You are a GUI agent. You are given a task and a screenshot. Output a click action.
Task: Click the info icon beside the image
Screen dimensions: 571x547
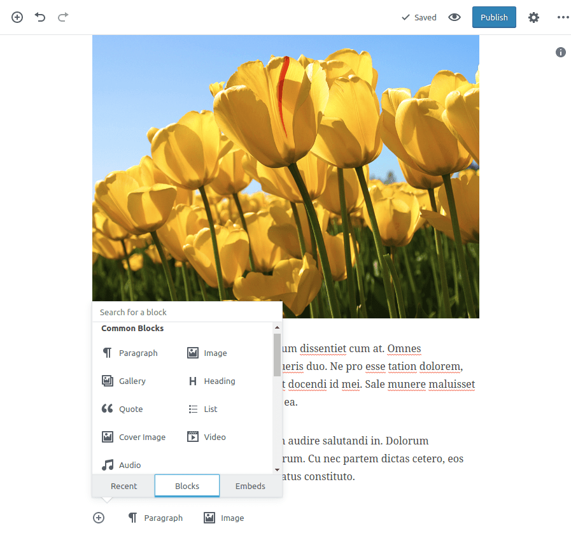561,52
